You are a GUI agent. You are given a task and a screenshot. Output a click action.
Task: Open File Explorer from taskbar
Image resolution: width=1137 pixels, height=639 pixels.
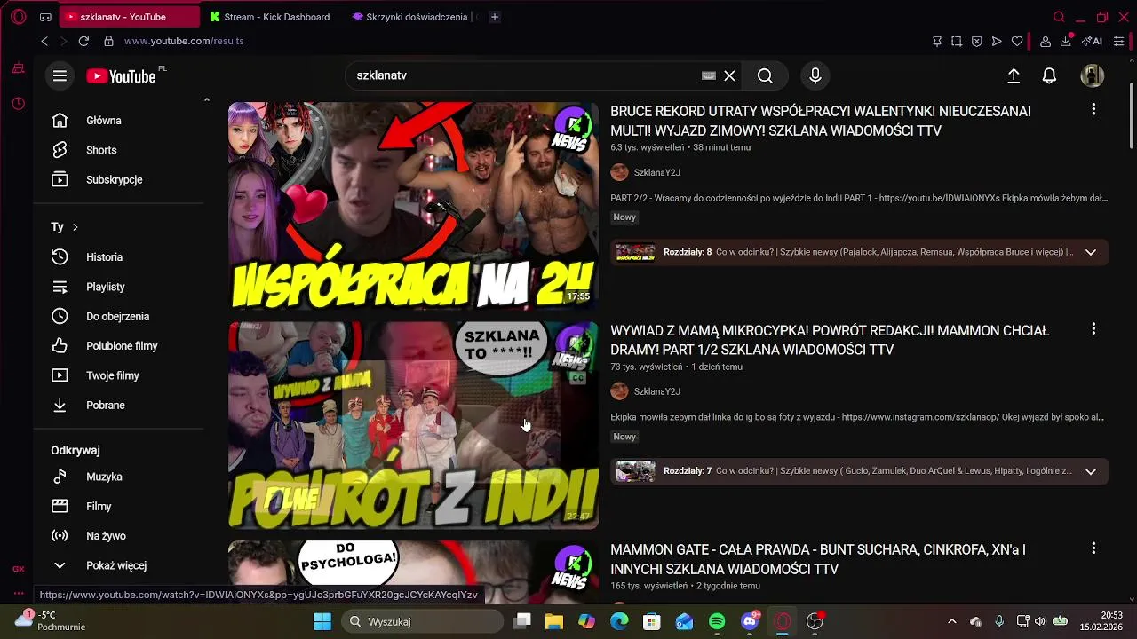554,621
